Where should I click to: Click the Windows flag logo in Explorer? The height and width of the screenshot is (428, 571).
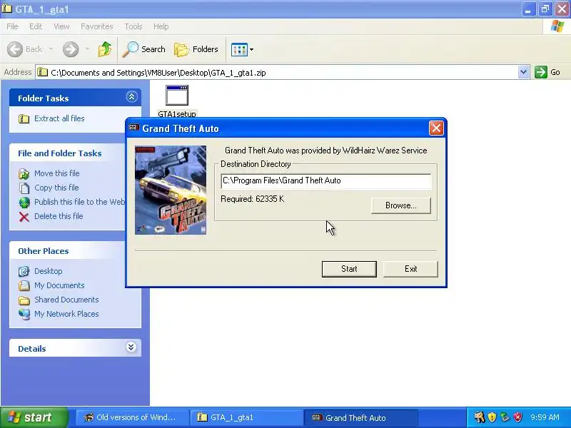[x=557, y=26]
